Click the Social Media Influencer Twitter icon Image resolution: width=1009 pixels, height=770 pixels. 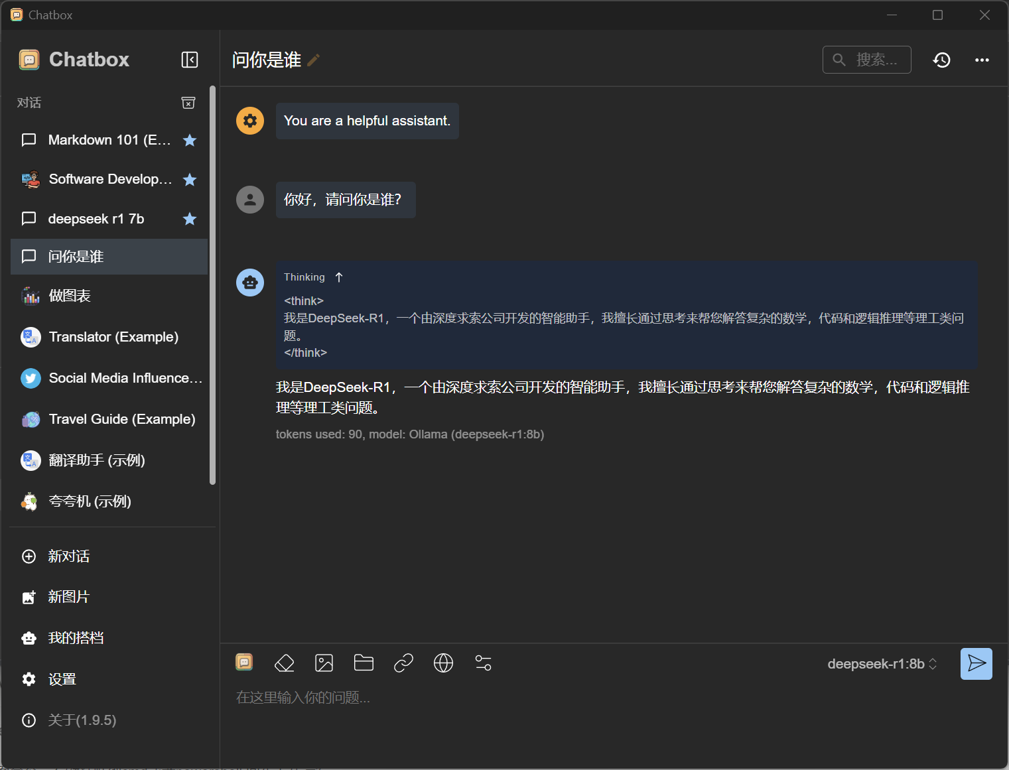click(31, 378)
